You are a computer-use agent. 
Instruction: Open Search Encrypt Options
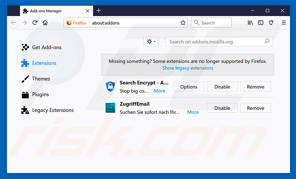tap(189, 87)
